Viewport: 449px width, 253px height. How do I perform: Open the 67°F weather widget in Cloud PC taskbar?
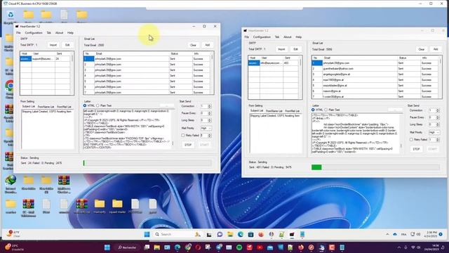click(14, 234)
